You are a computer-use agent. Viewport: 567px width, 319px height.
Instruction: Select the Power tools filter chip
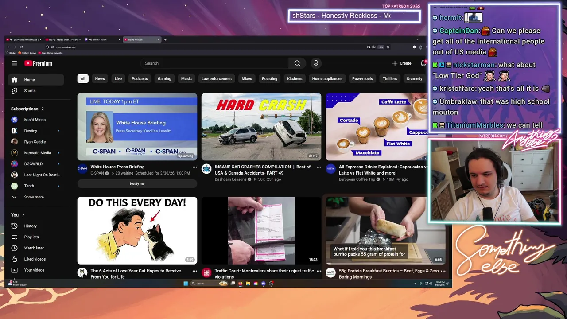click(x=362, y=79)
